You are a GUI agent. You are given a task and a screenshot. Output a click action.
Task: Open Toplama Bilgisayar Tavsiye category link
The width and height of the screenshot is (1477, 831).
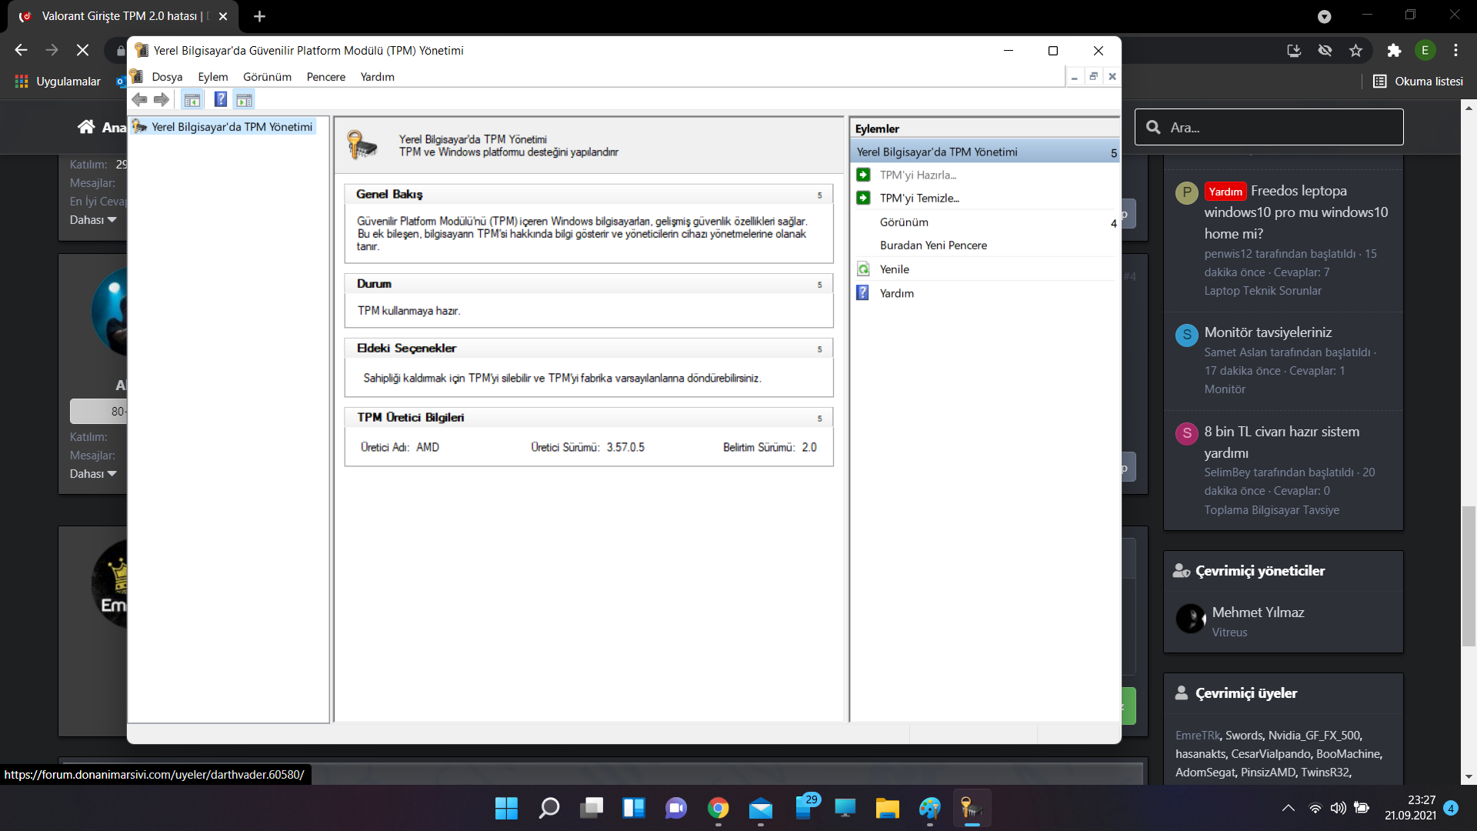1272,510
